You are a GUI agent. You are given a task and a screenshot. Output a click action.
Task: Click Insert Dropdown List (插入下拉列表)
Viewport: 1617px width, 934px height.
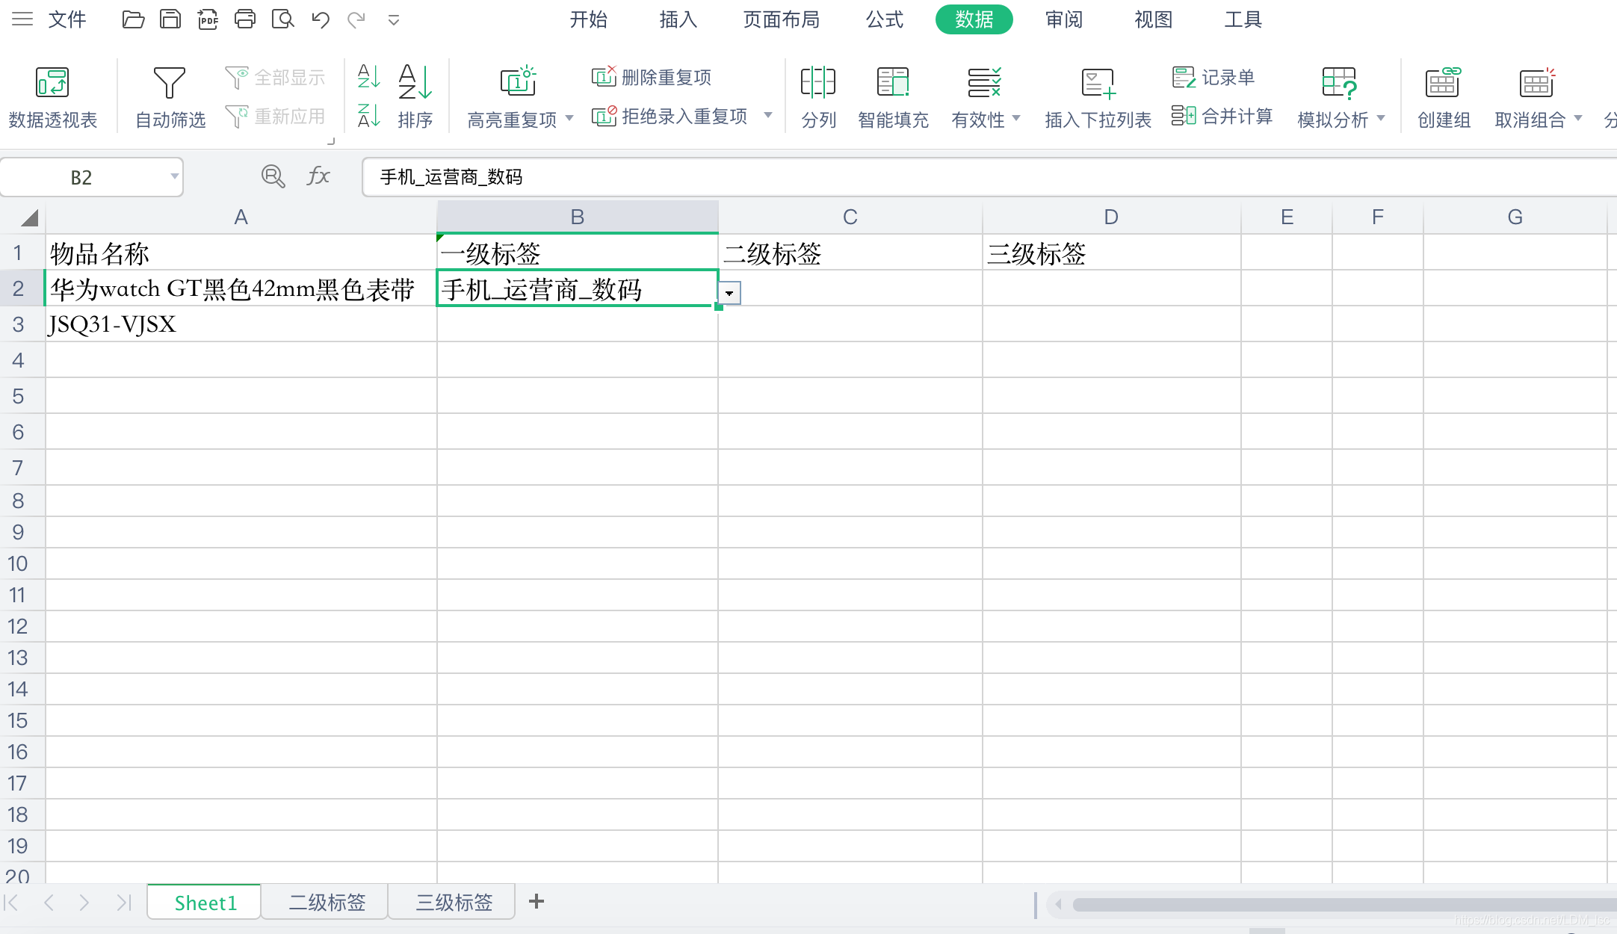coord(1098,97)
